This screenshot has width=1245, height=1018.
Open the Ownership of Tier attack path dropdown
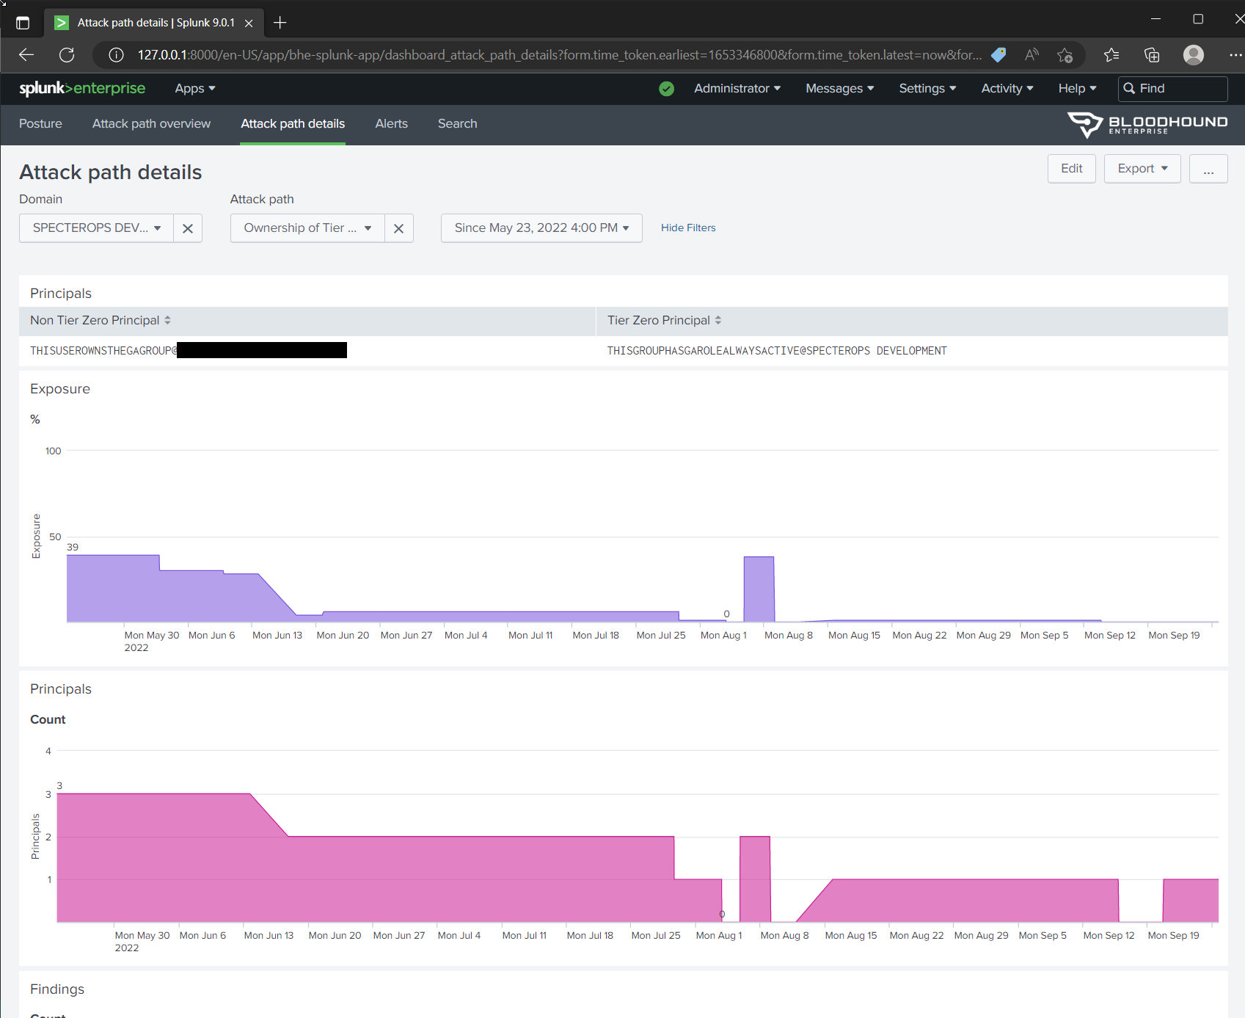click(308, 228)
